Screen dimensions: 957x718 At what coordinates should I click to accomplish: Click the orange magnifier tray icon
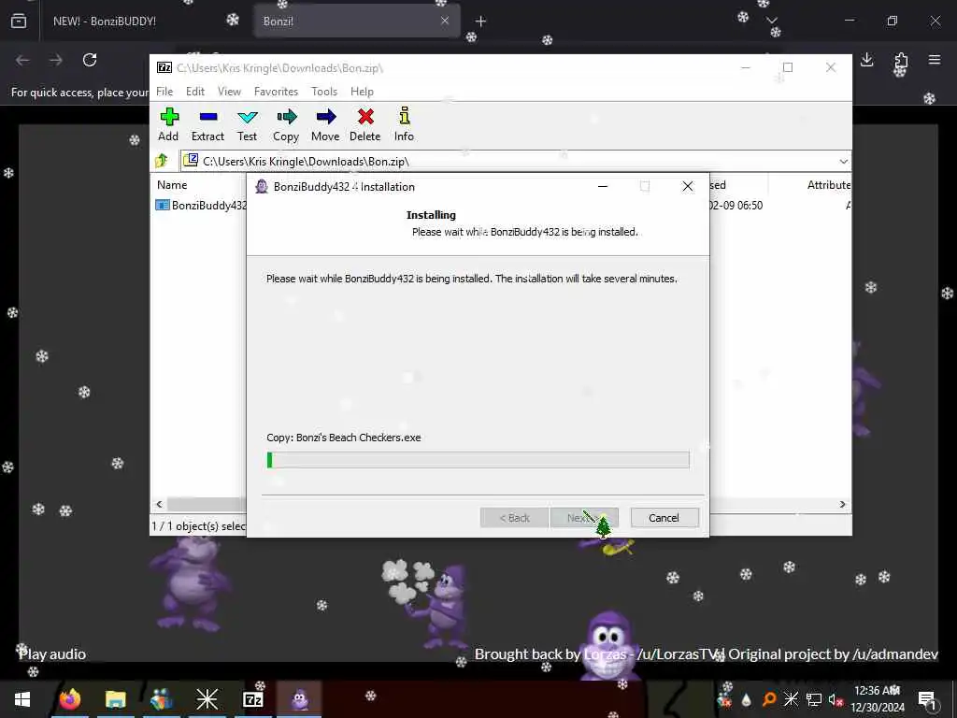click(769, 699)
